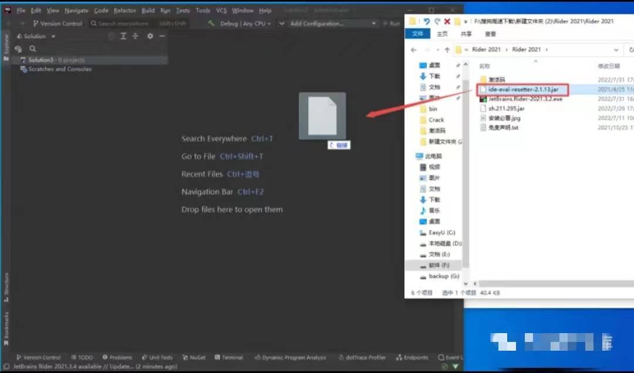Open the Navigate menu in Rider
Screen dimensions: 634x373
click(76, 11)
